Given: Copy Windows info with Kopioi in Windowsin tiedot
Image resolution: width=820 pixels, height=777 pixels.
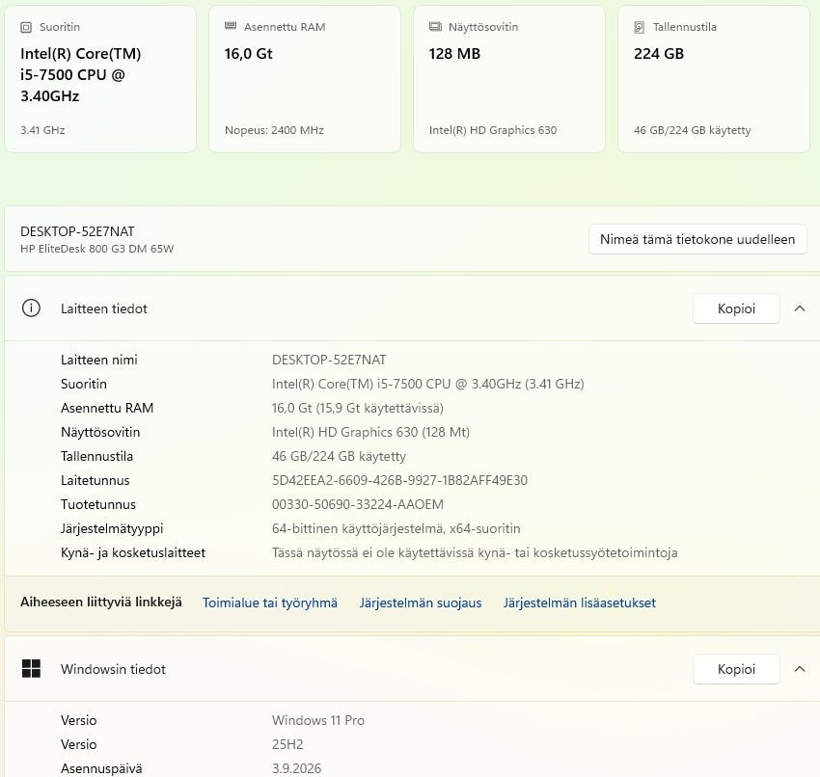Looking at the screenshot, I should coord(736,669).
